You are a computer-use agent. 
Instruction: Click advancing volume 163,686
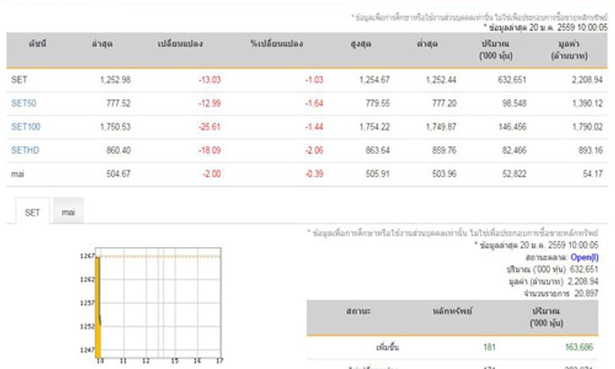point(579,347)
